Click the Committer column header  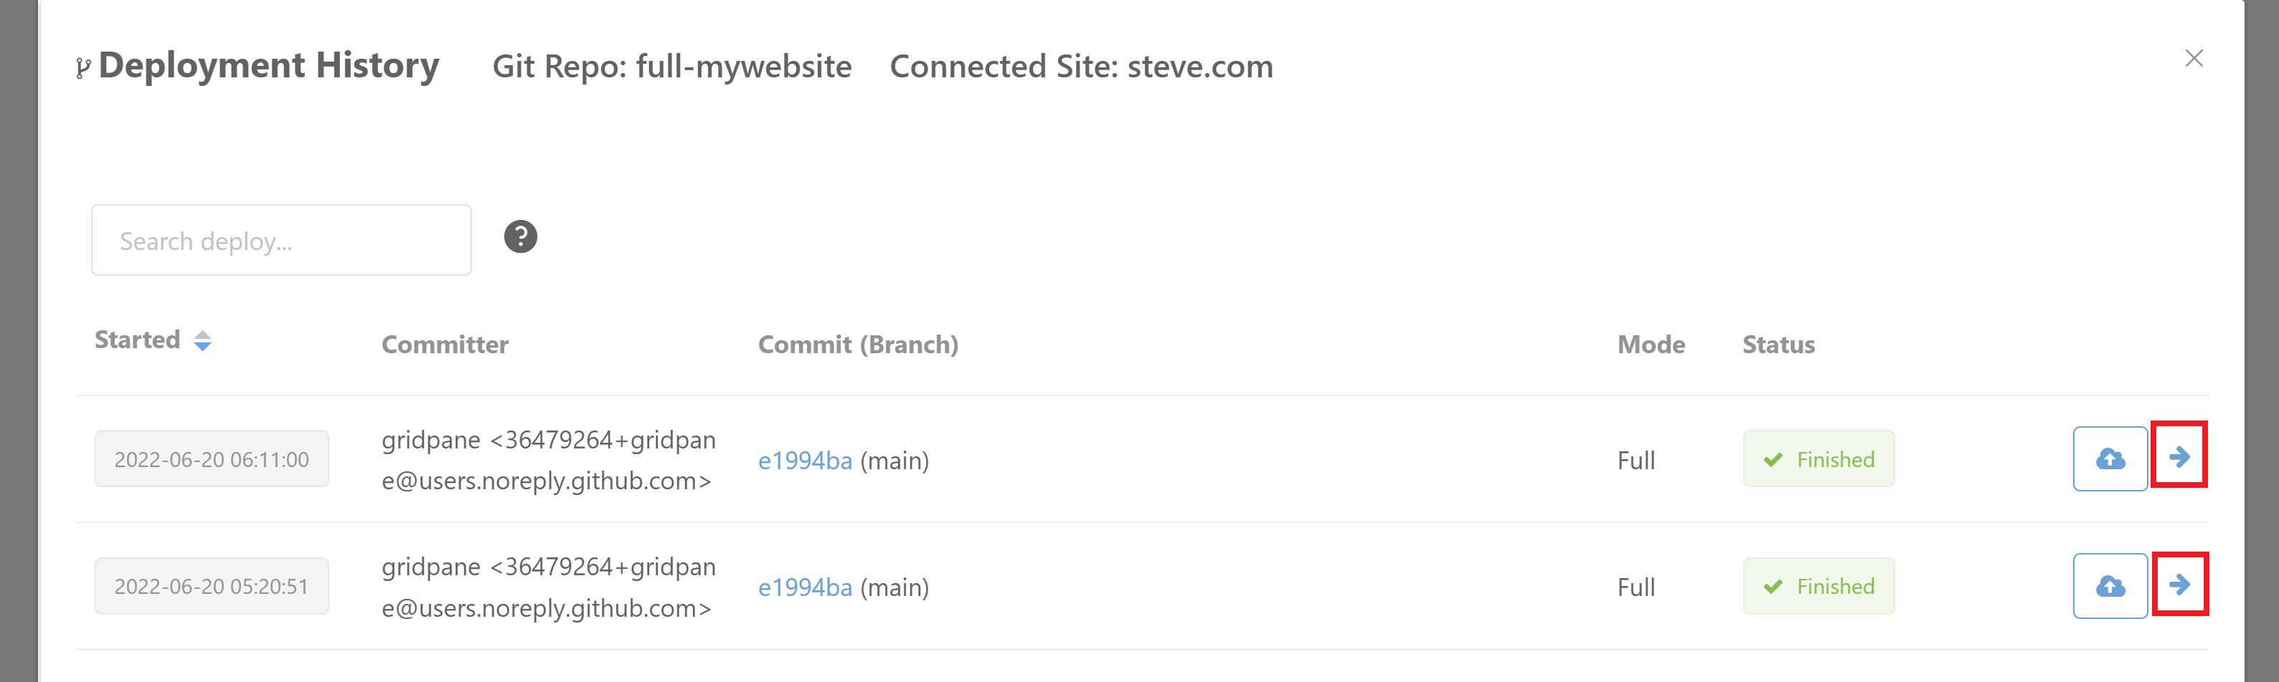pyautogui.click(x=445, y=345)
